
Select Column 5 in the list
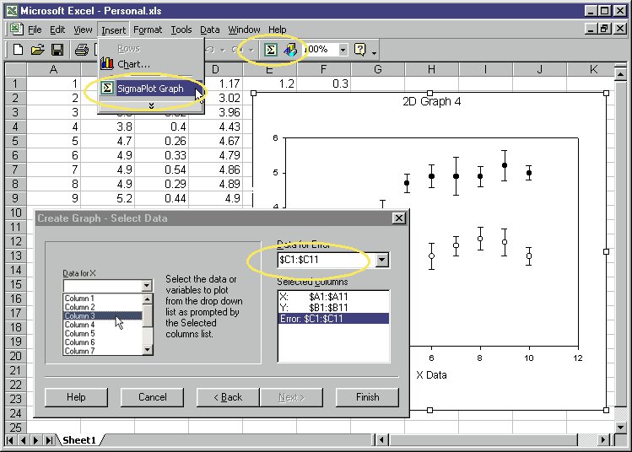point(102,334)
